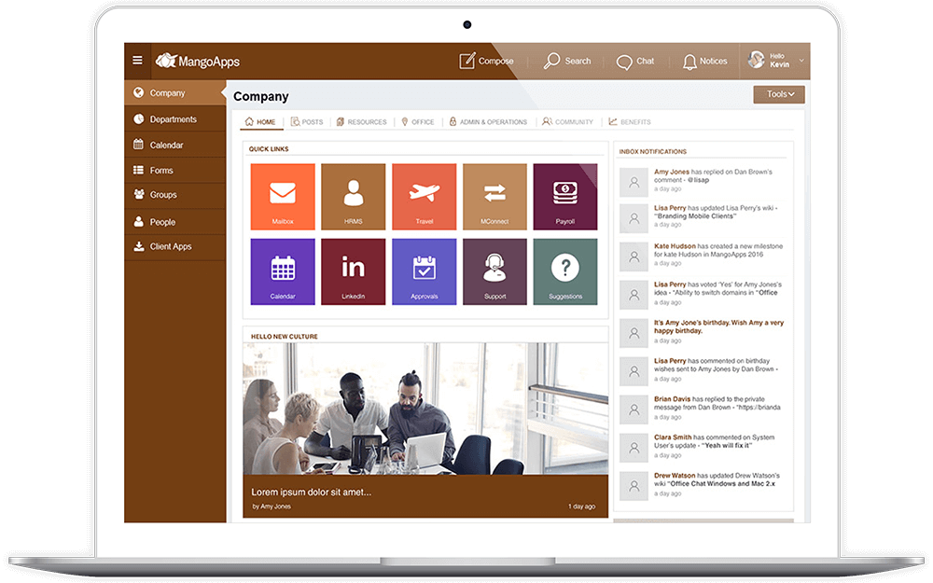This screenshot has width=933, height=583.
Task: Open the Tools dropdown
Action: pos(778,94)
